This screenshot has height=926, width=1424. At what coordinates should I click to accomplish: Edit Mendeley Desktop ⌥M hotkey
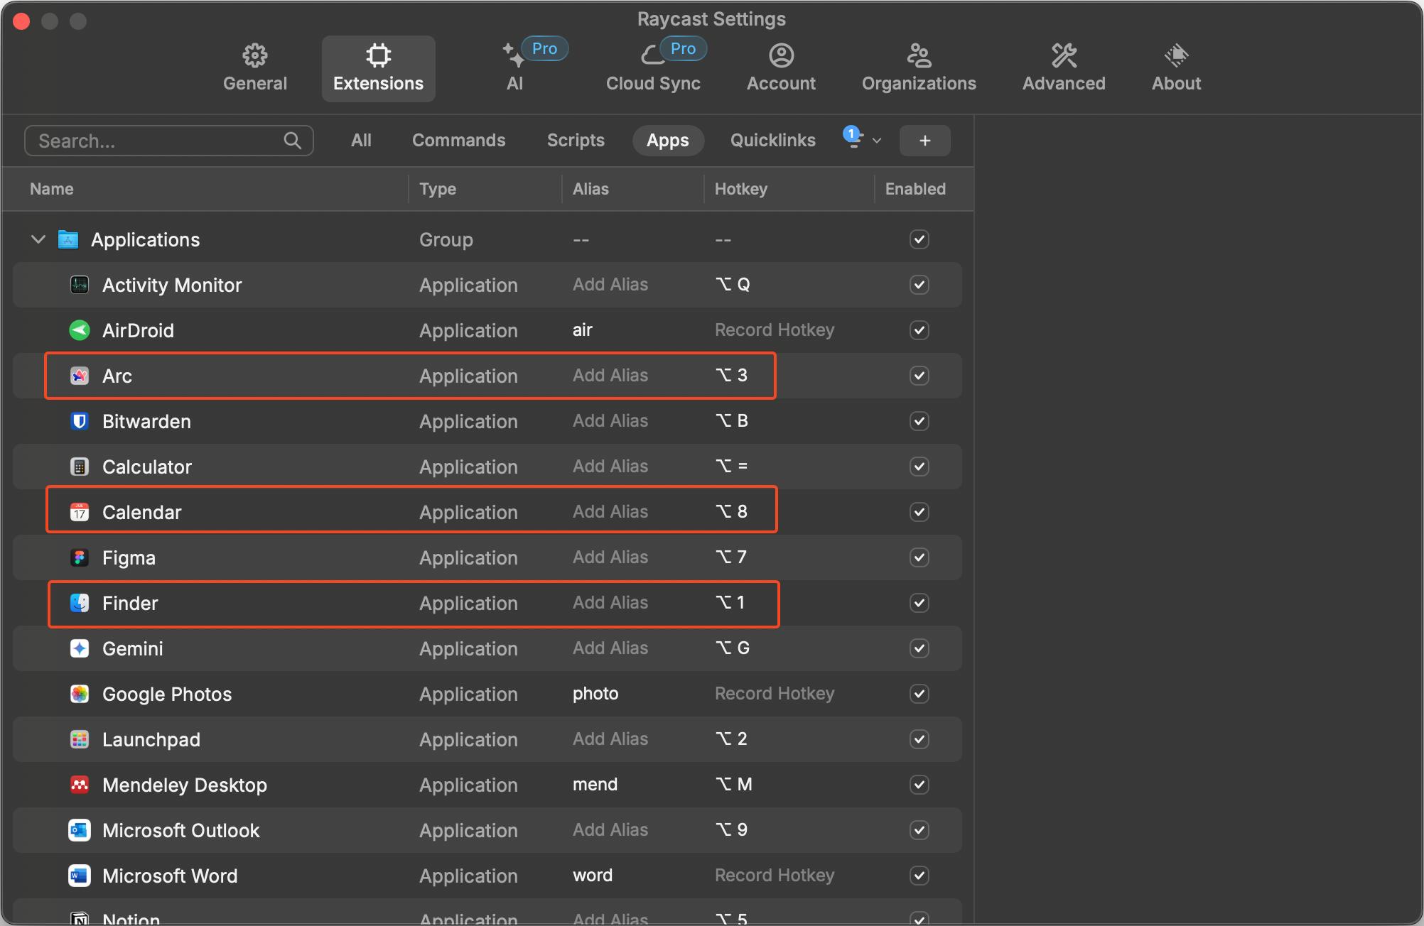tap(734, 785)
